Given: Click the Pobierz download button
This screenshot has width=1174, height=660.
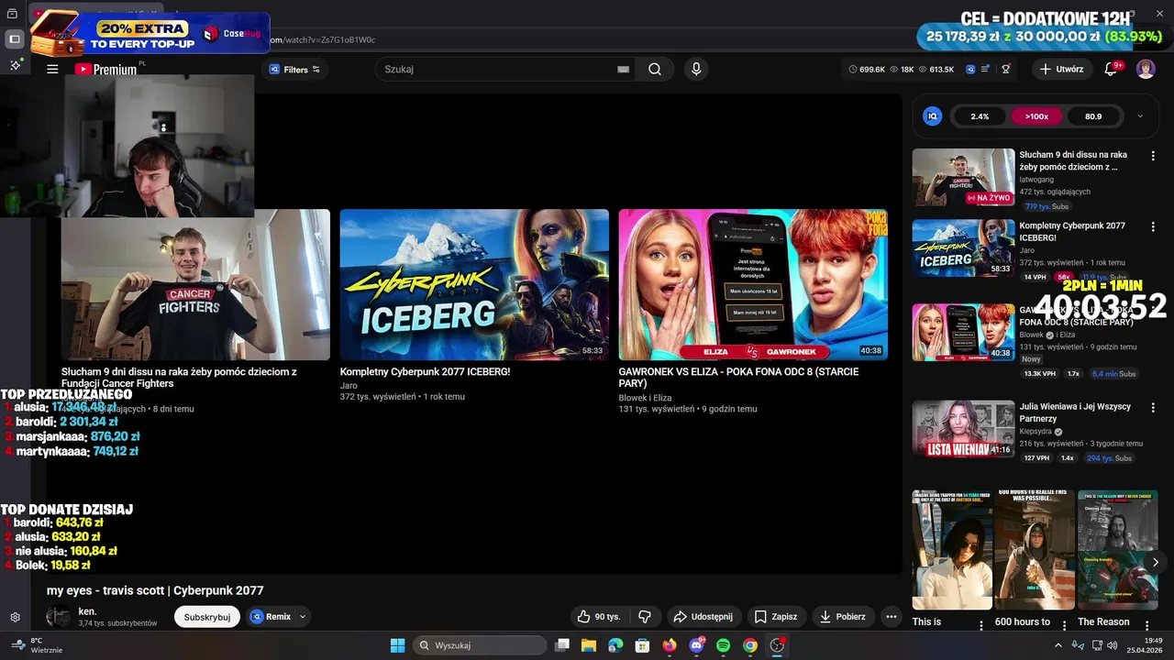Looking at the screenshot, I should (x=842, y=617).
